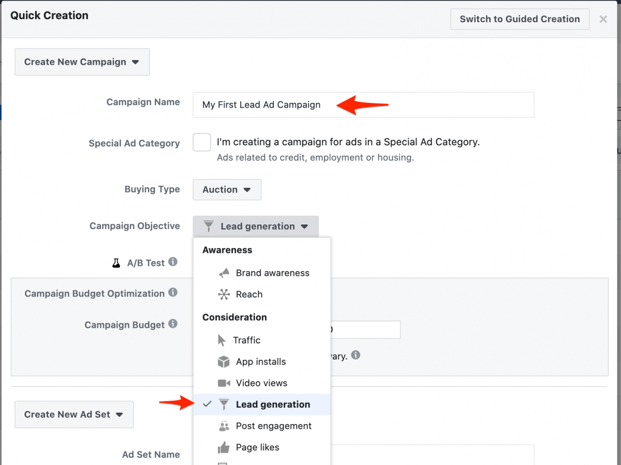Toggle the checkmark next to Lead generation
This screenshot has width=621, height=465.
[x=207, y=404]
